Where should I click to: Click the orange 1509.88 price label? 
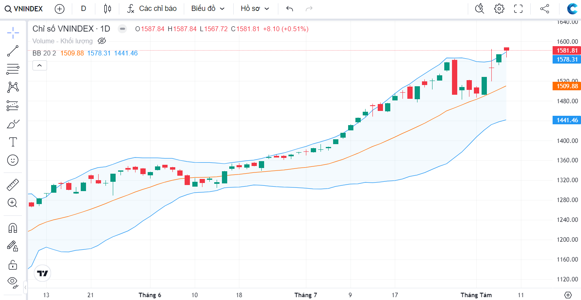pos(566,86)
